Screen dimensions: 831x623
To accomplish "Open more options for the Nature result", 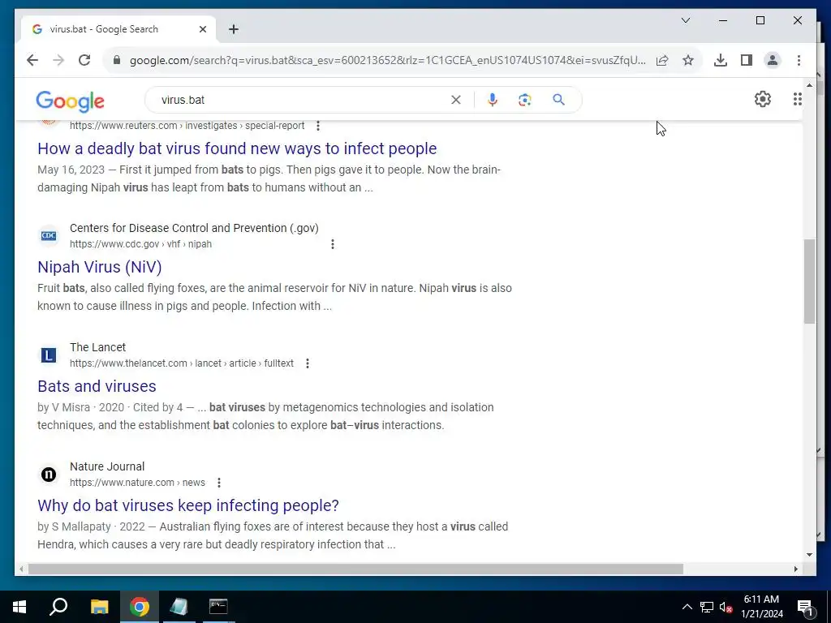I will [219, 483].
